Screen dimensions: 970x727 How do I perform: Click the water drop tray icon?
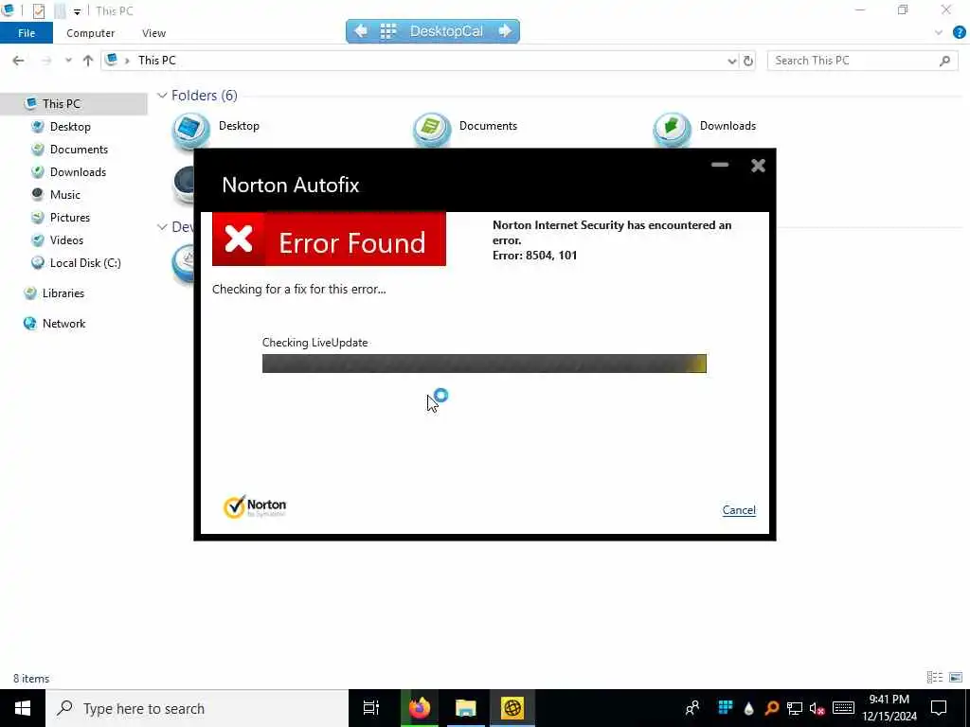[748, 708]
